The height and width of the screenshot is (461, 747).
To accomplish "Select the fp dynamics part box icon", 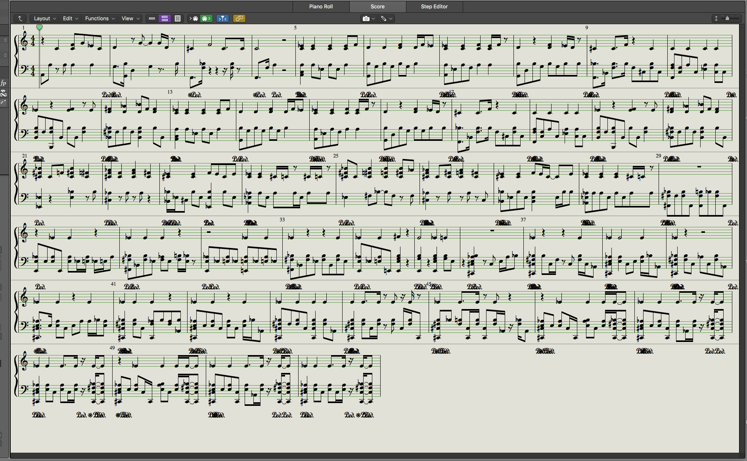I will (x=4, y=83).
